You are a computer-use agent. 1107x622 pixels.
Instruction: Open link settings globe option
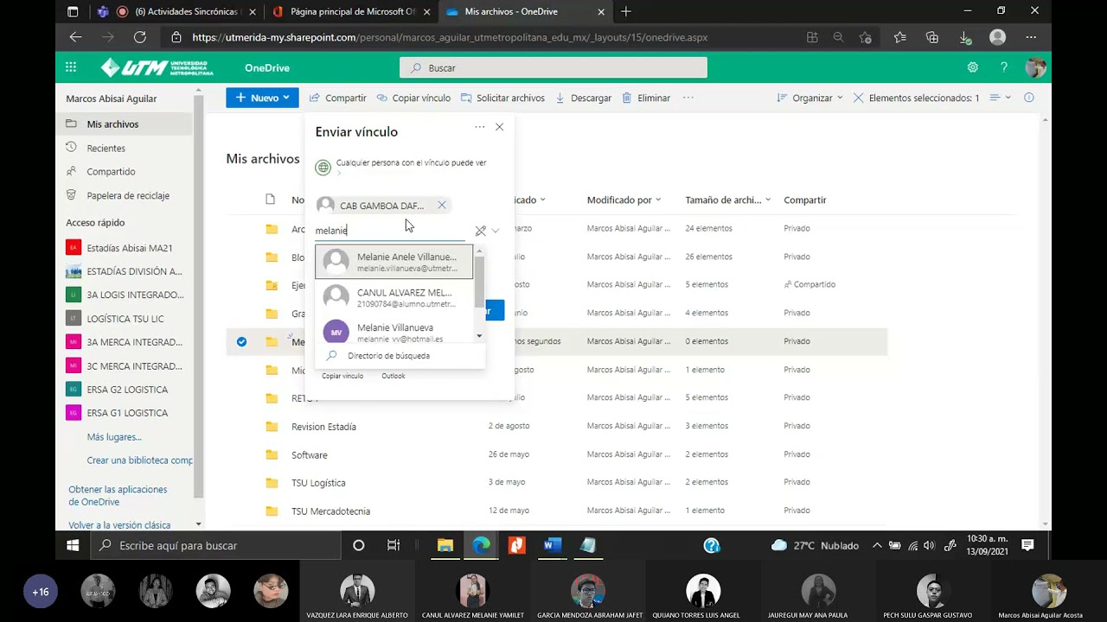click(x=401, y=167)
